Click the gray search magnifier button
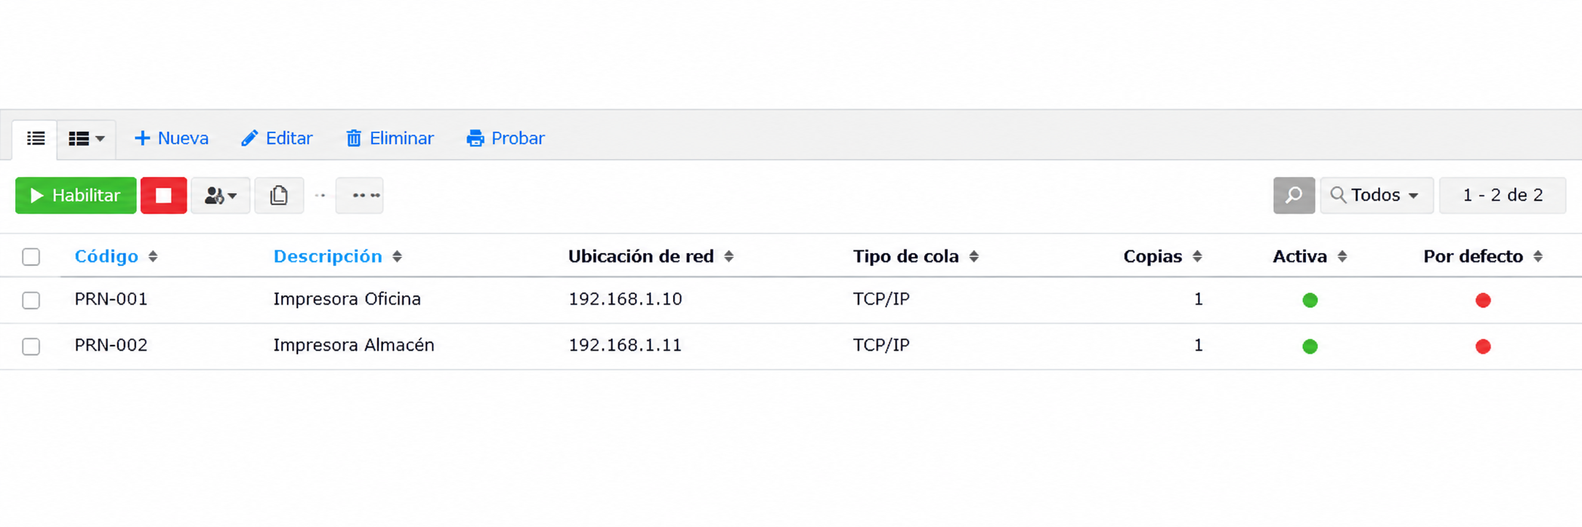Viewport: 1582px width, 527px height. tap(1294, 195)
